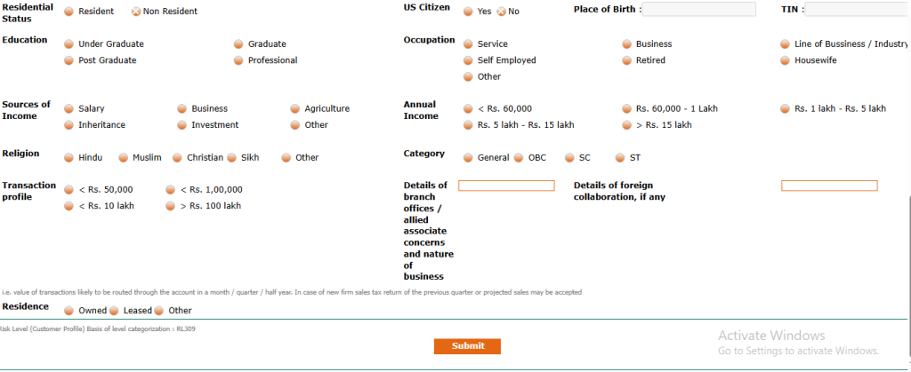Select ST category option
This screenshot has width=911, height=372.
pyautogui.click(x=620, y=158)
